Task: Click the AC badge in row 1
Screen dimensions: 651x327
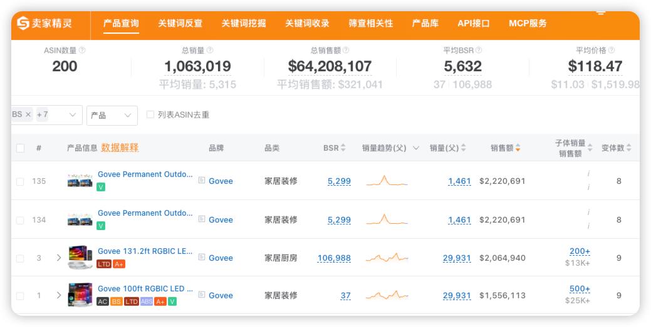Action: (103, 302)
